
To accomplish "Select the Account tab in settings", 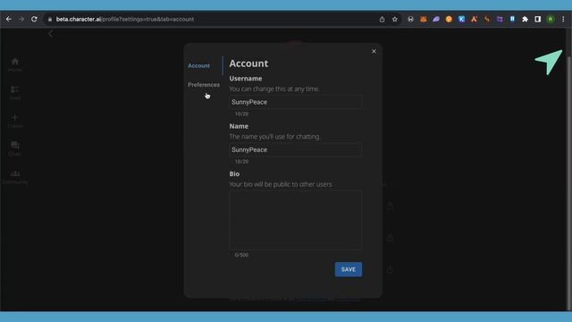I will coord(198,65).
